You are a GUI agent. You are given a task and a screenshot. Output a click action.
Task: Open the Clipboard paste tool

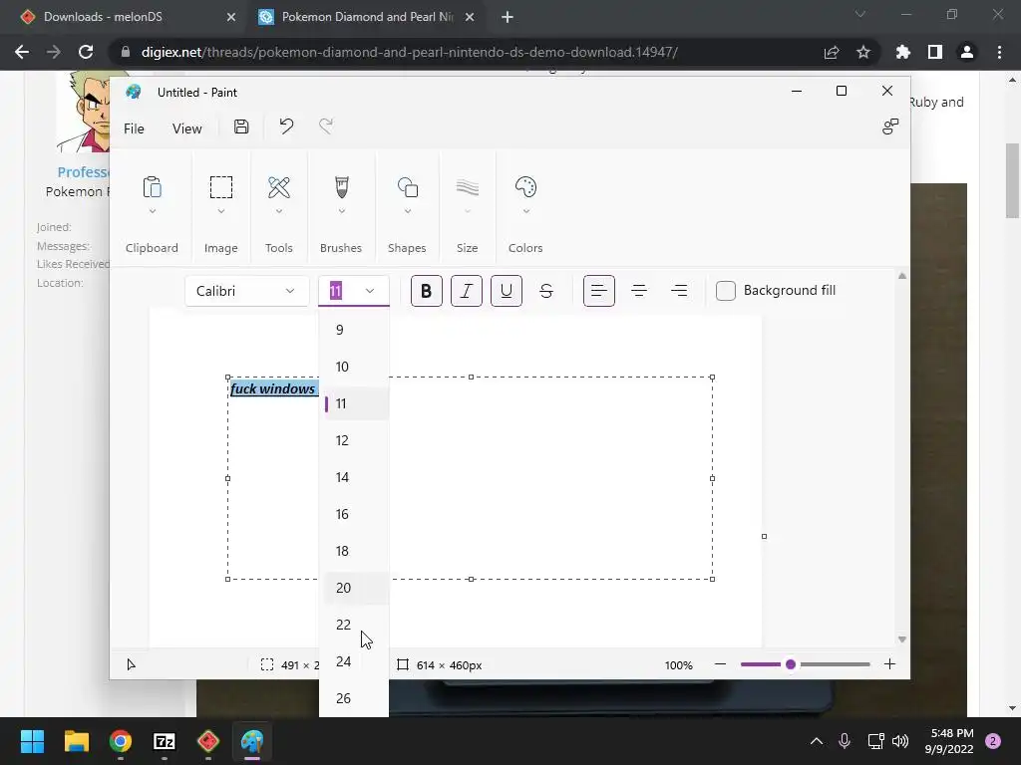point(152,187)
